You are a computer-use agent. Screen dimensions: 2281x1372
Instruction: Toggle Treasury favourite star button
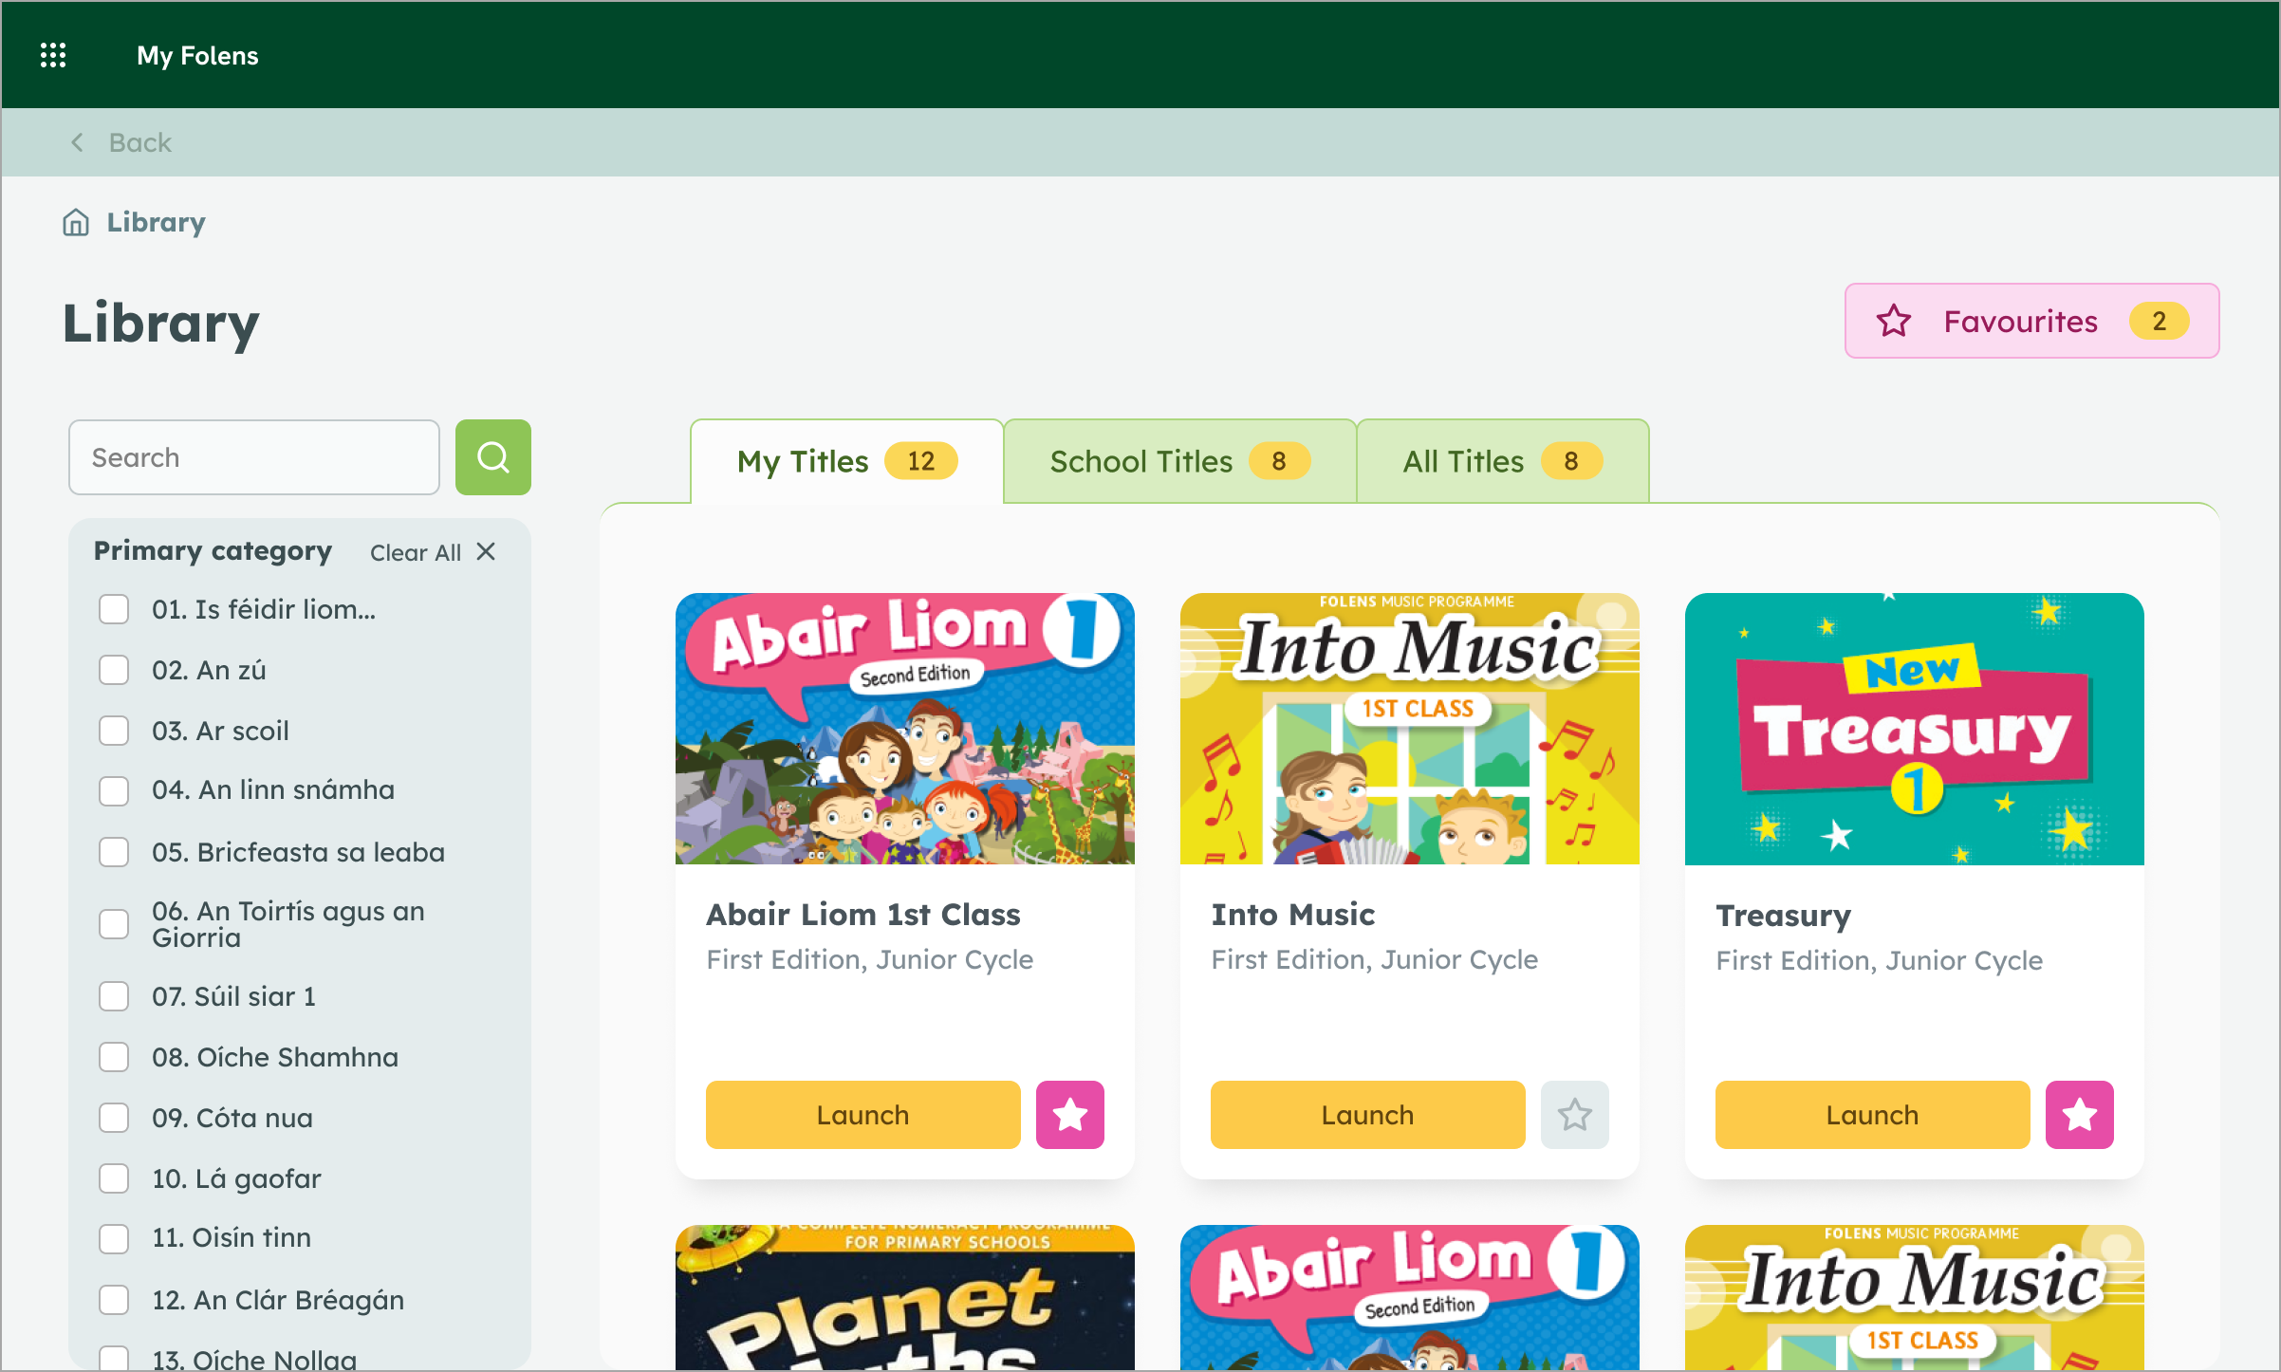tap(2079, 1114)
